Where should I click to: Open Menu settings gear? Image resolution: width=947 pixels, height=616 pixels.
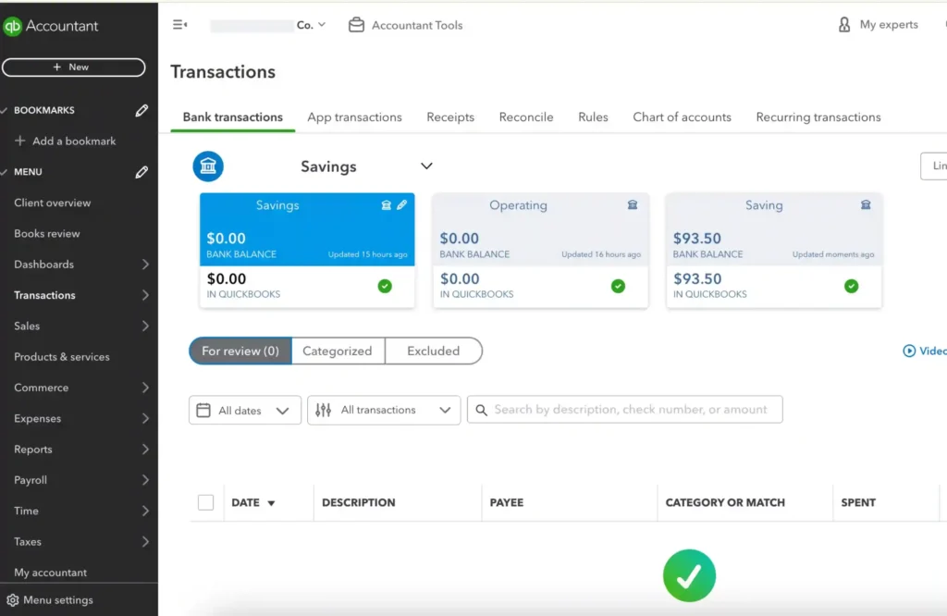[12, 600]
